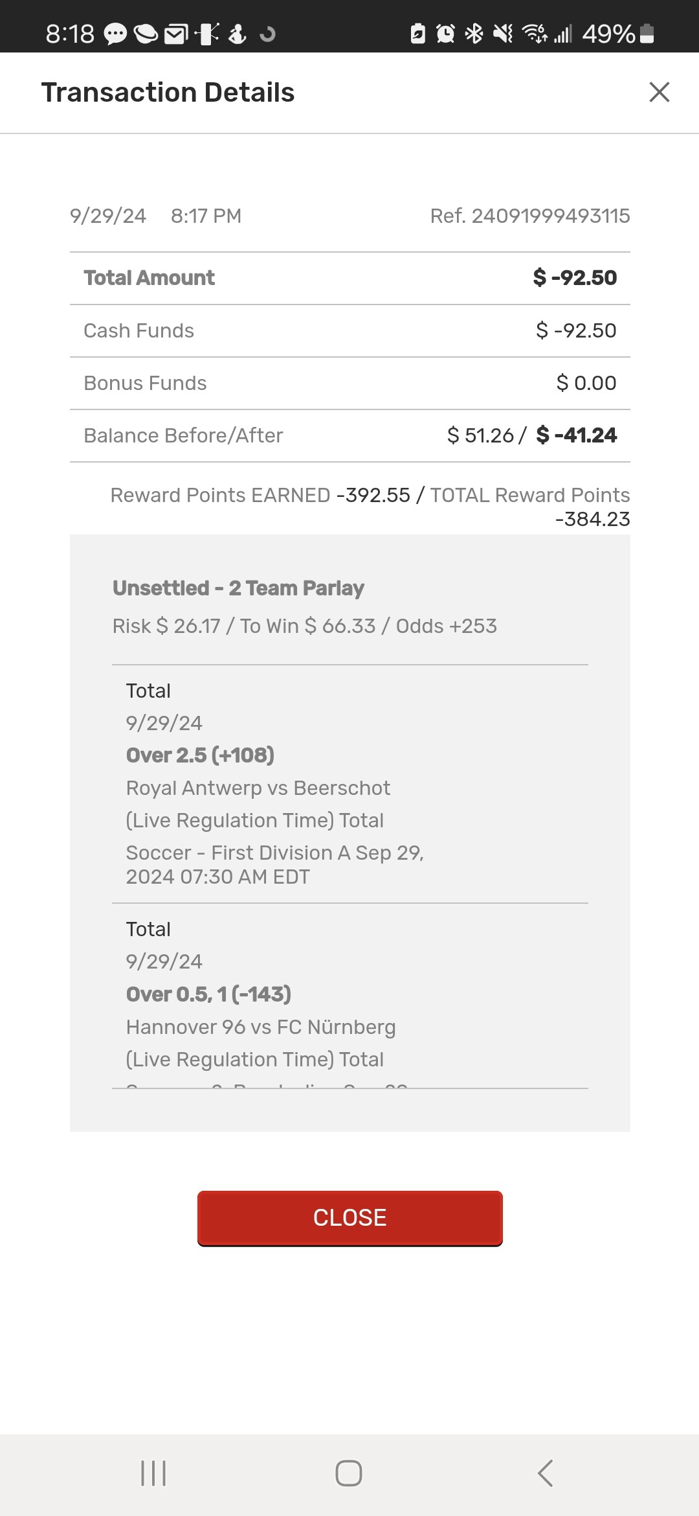The height and width of the screenshot is (1516, 699).
Task: Tap the Android back arrow
Action: 545,1473
